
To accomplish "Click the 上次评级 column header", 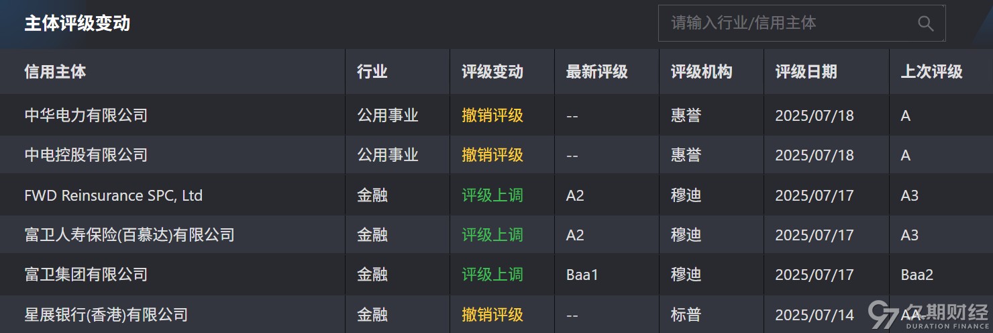I will pos(931,72).
